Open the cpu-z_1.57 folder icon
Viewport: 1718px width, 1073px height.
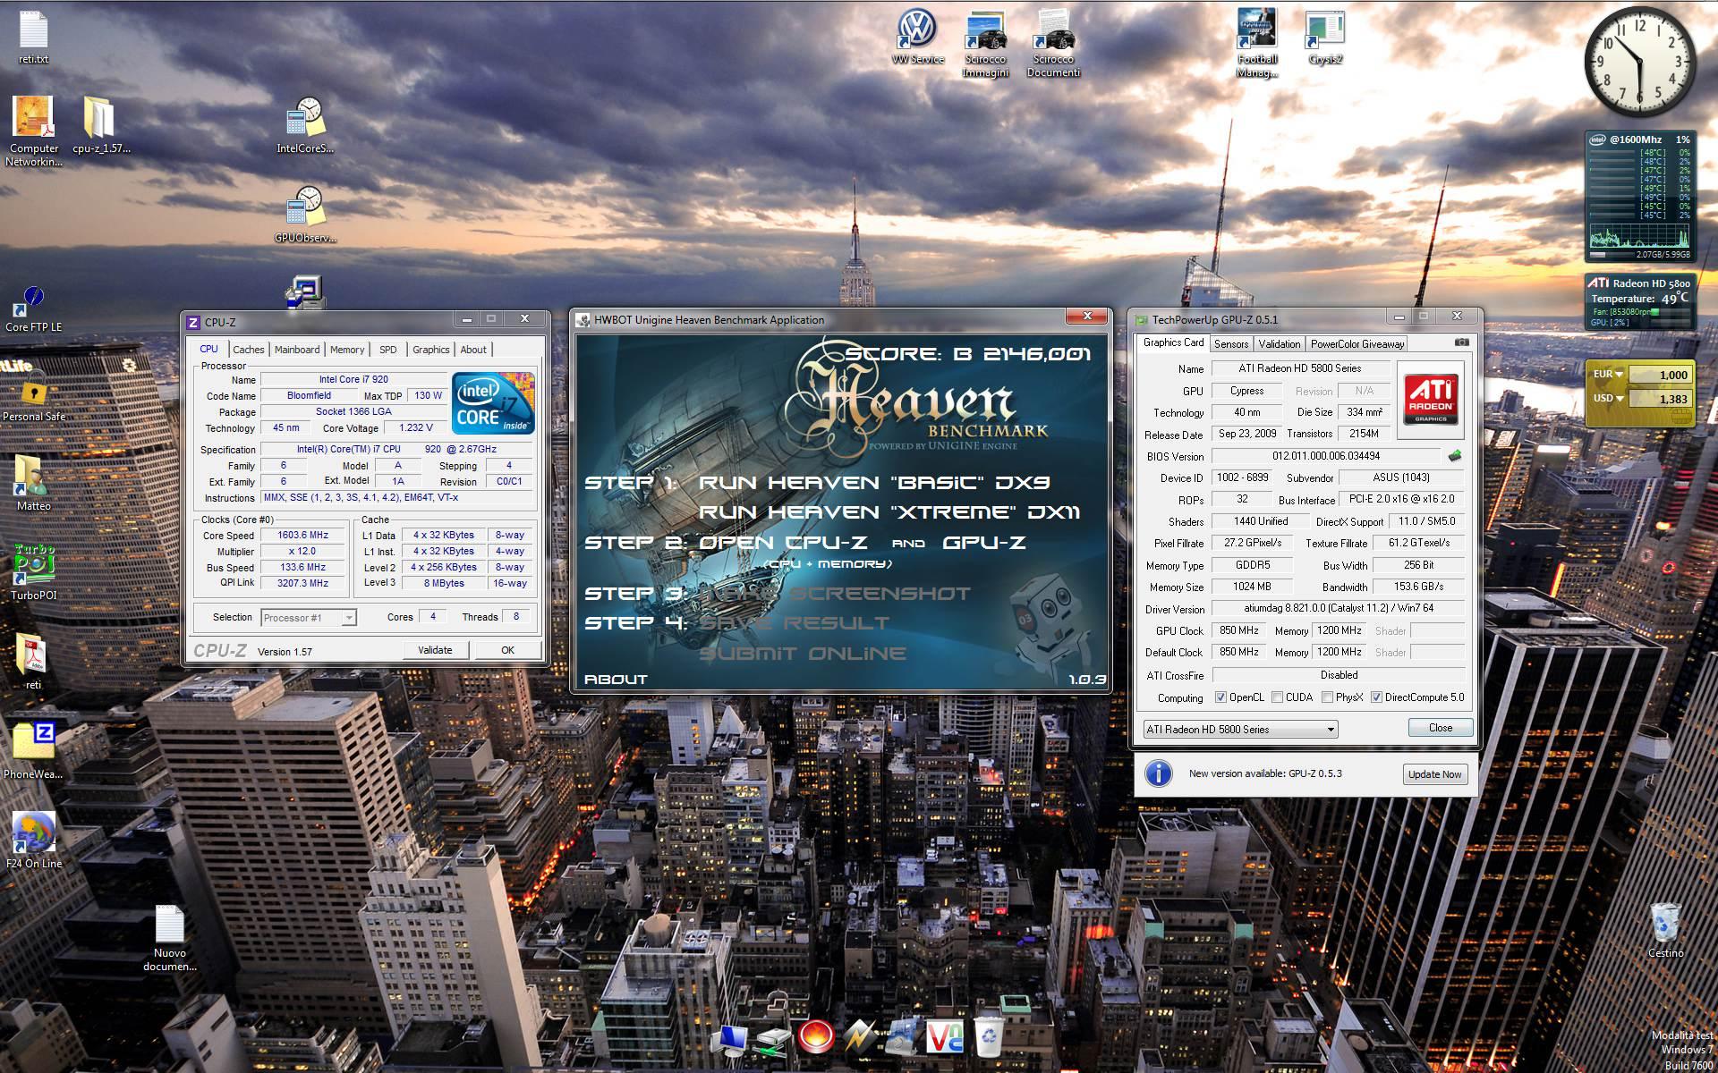click(x=101, y=123)
